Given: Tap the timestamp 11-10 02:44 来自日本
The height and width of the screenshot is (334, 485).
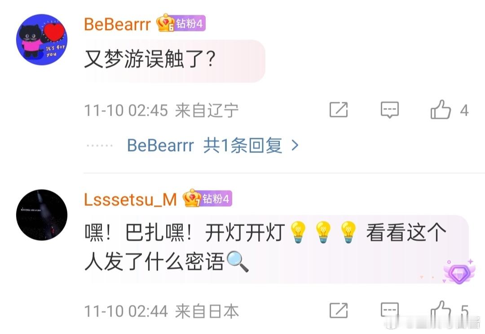Looking at the screenshot, I should coord(162,311).
